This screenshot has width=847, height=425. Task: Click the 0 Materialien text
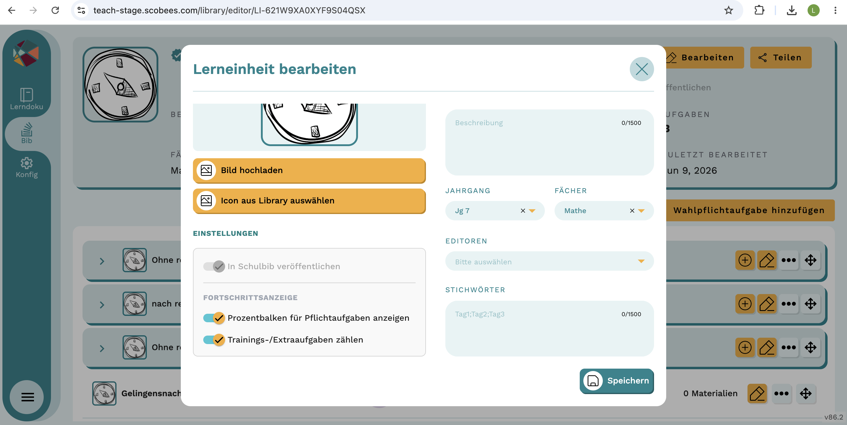click(710, 393)
